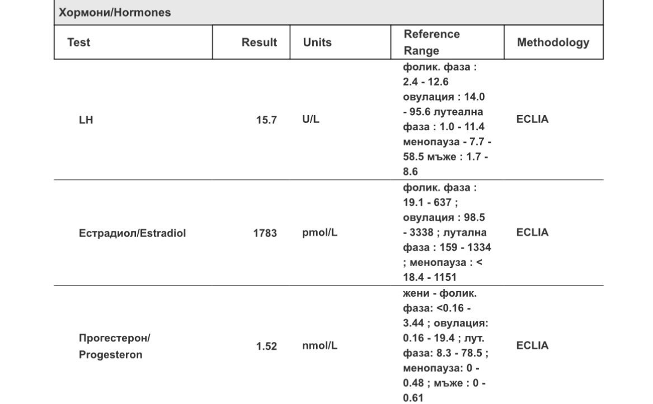
Task: Click the LH test name
Action: click(86, 120)
